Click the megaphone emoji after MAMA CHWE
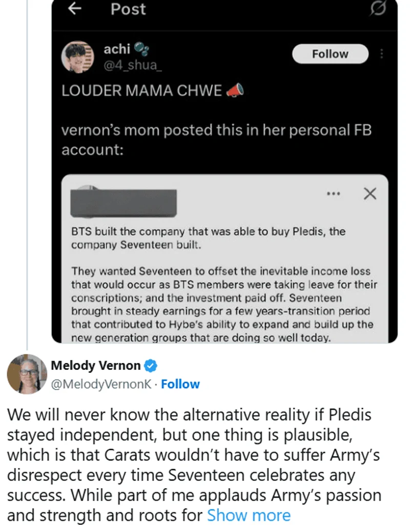Image resolution: width=410 pixels, height=525 pixels. [235, 91]
